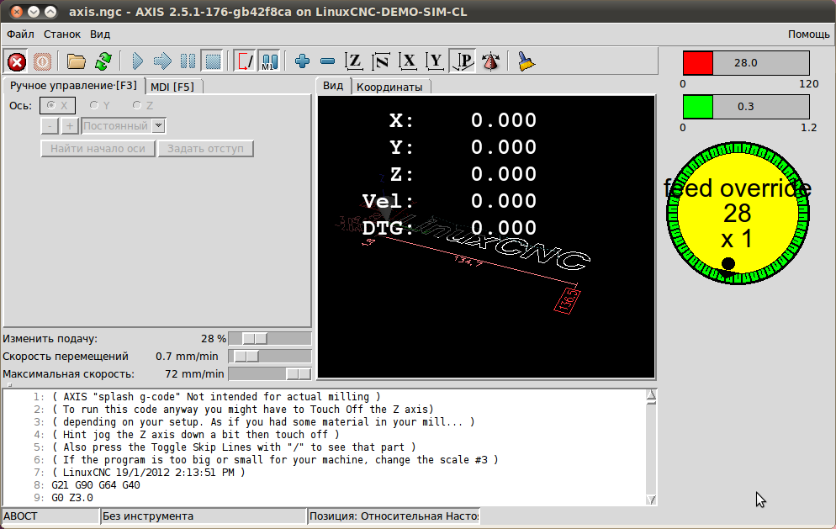Clear live plot with broom icon

[526, 62]
